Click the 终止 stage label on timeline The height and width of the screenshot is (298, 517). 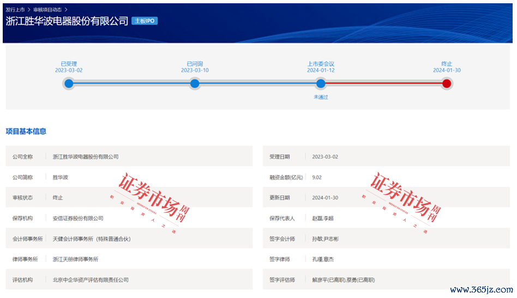pyautogui.click(x=447, y=64)
